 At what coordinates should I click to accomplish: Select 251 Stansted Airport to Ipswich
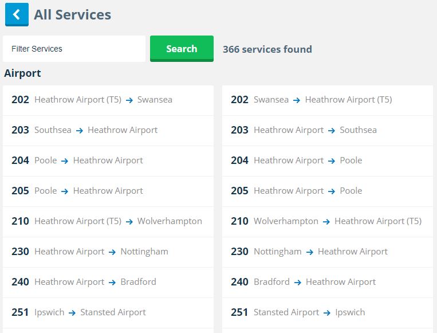click(327, 312)
